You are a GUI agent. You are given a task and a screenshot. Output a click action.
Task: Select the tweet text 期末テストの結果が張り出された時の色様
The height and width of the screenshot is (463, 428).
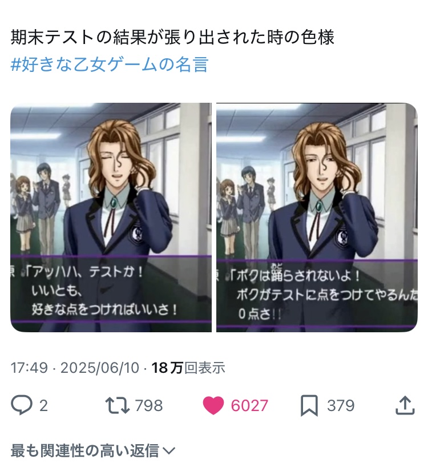coord(172,37)
